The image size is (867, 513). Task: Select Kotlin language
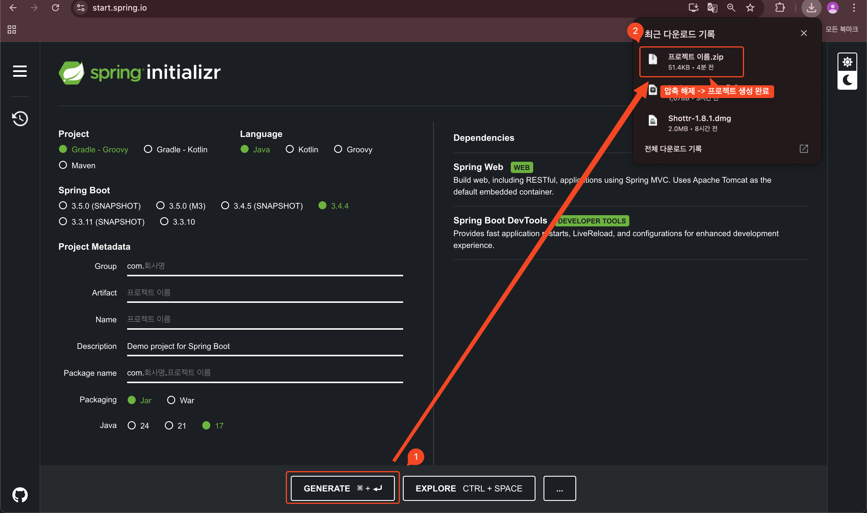(302, 149)
